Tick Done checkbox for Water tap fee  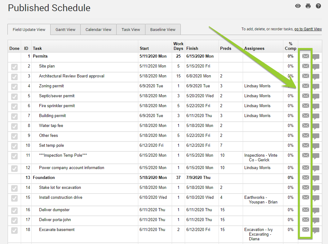click(14, 127)
